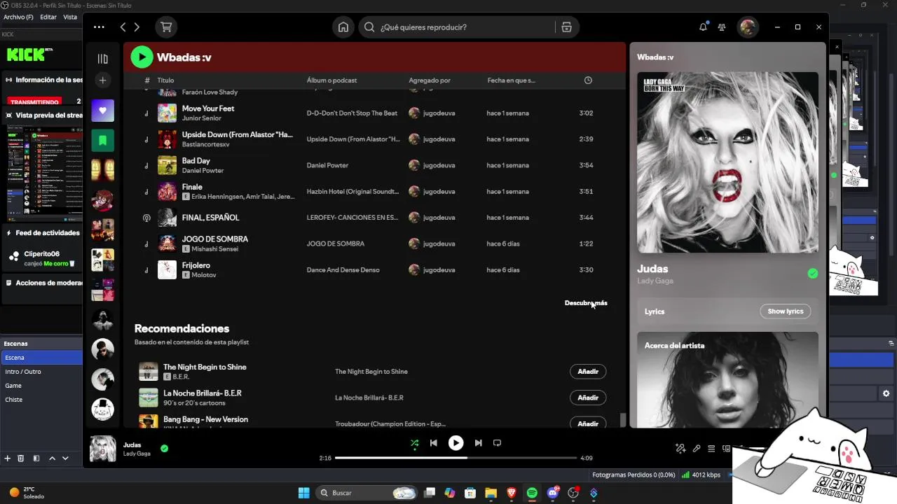
Task: Add The Night Begin to Shine
Action: pos(588,372)
